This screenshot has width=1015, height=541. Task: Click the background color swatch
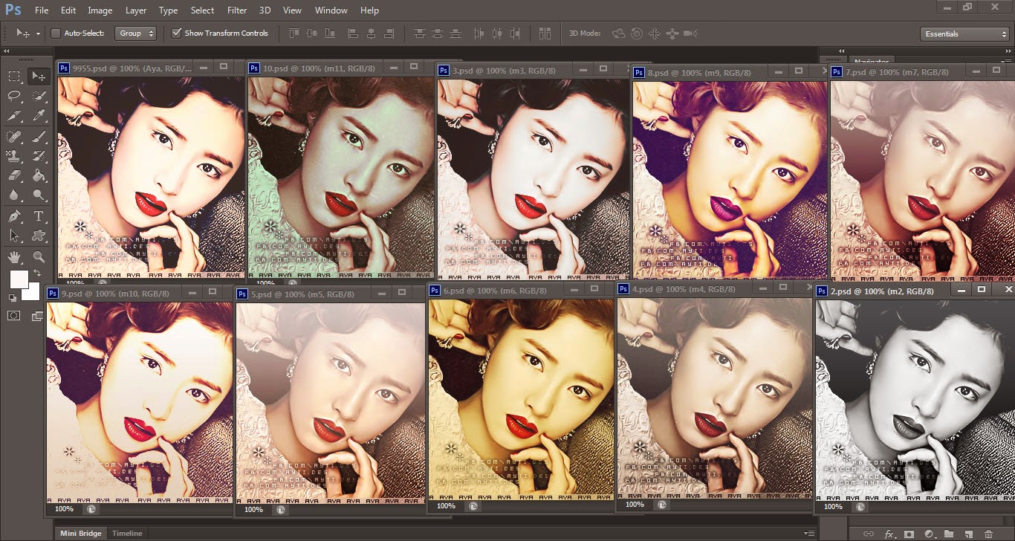pyautogui.click(x=32, y=292)
